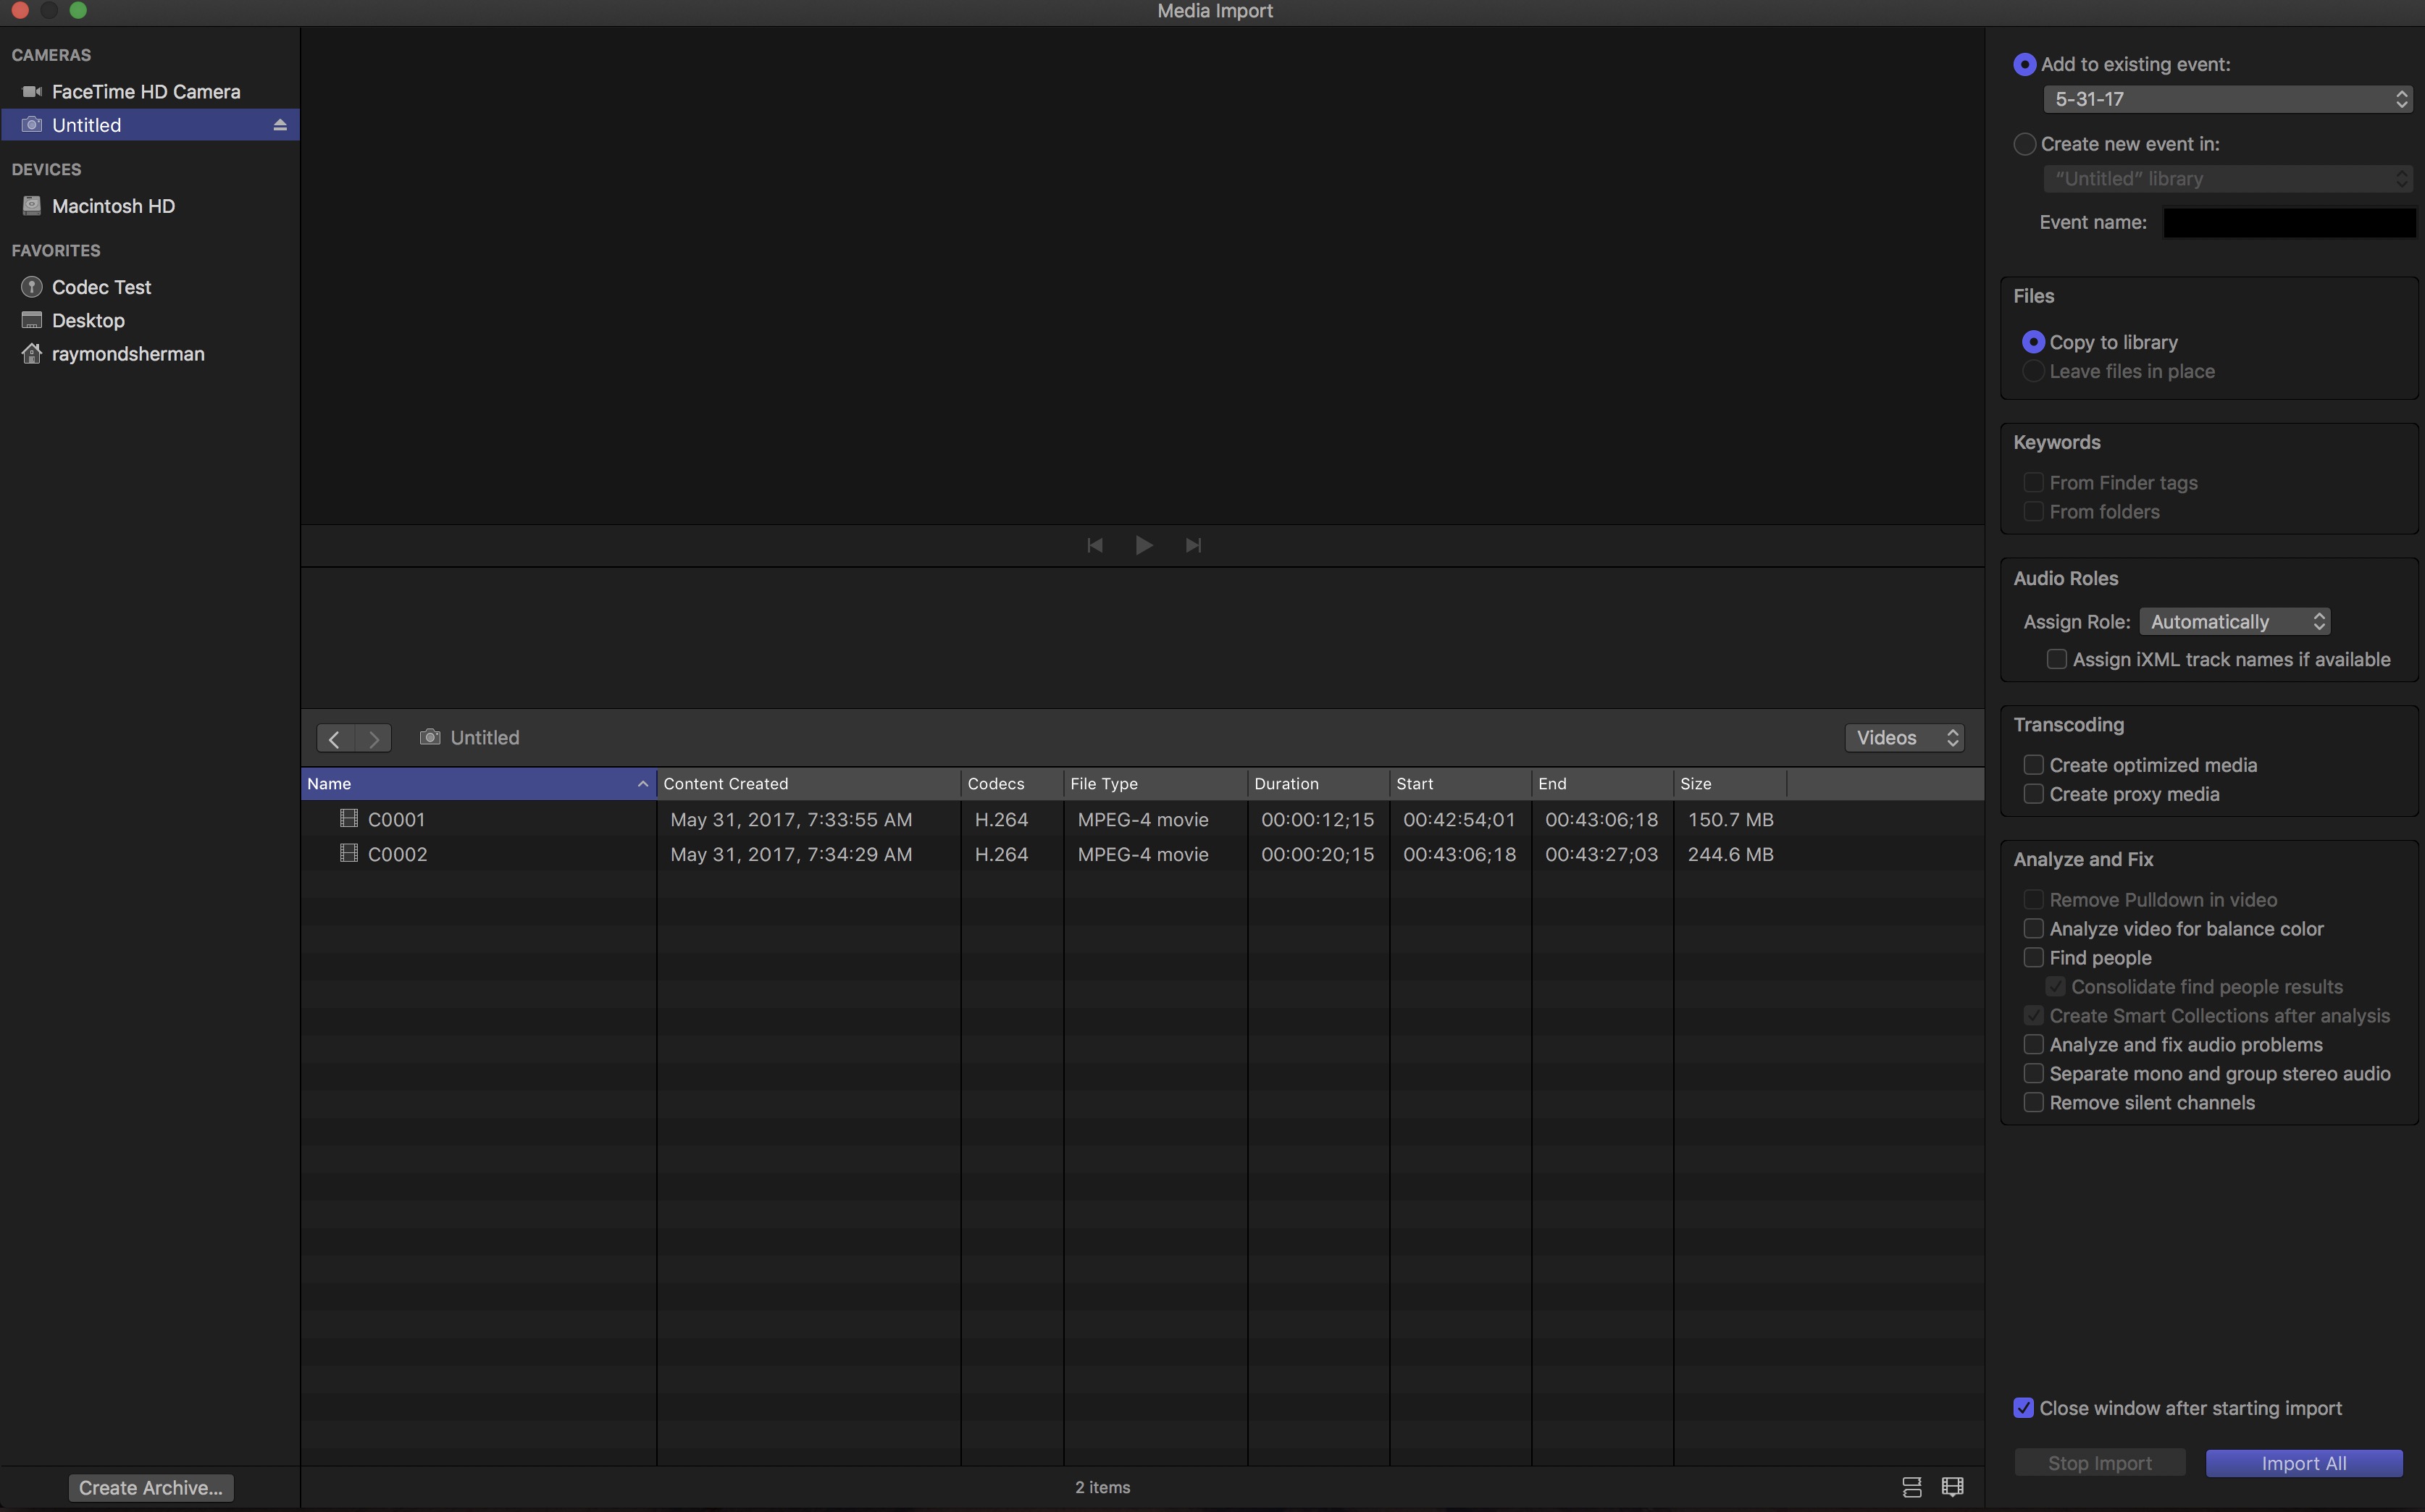2425x1512 pixels.
Task: Play the selected clip
Action: tap(1144, 545)
